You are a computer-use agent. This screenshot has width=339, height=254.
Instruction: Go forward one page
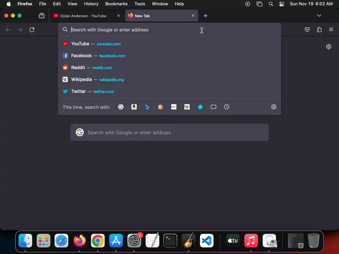click(20, 29)
